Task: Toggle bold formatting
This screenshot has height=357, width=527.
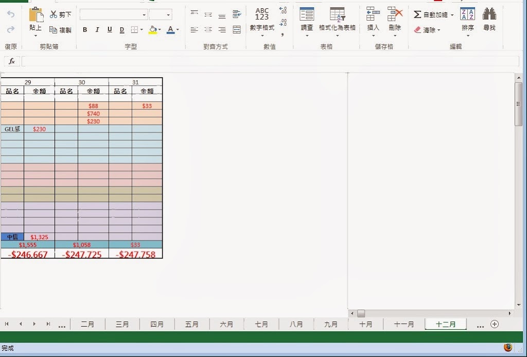Action: click(x=85, y=30)
